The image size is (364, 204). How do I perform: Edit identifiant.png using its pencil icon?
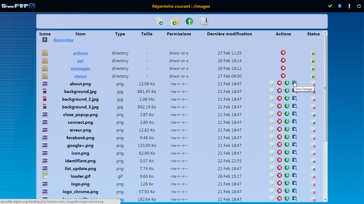click(272, 160)
